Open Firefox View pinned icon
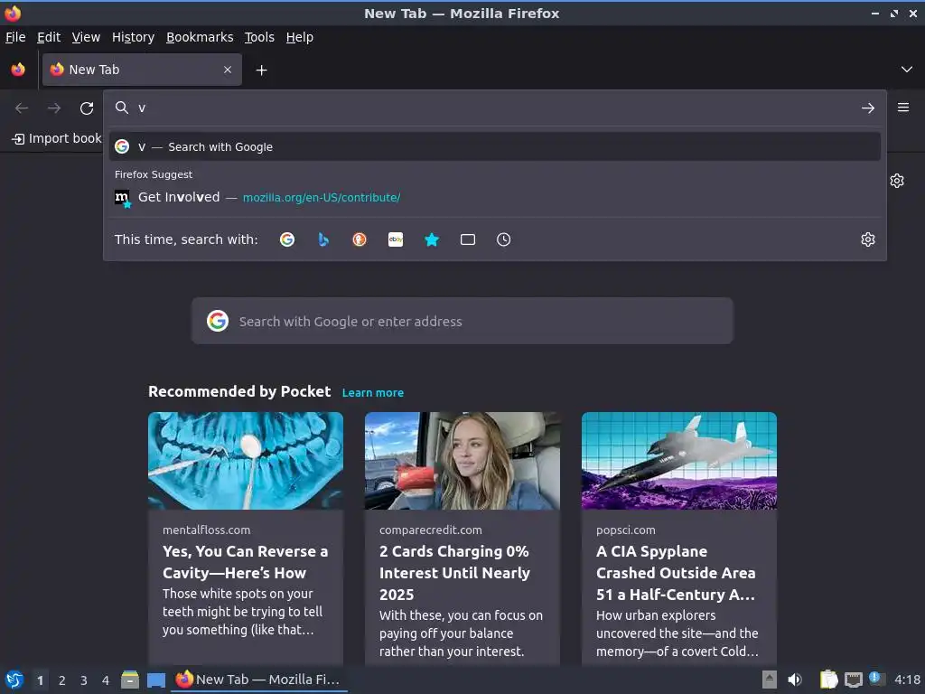This screenshot has width=925, height=694. coord(18,70)
